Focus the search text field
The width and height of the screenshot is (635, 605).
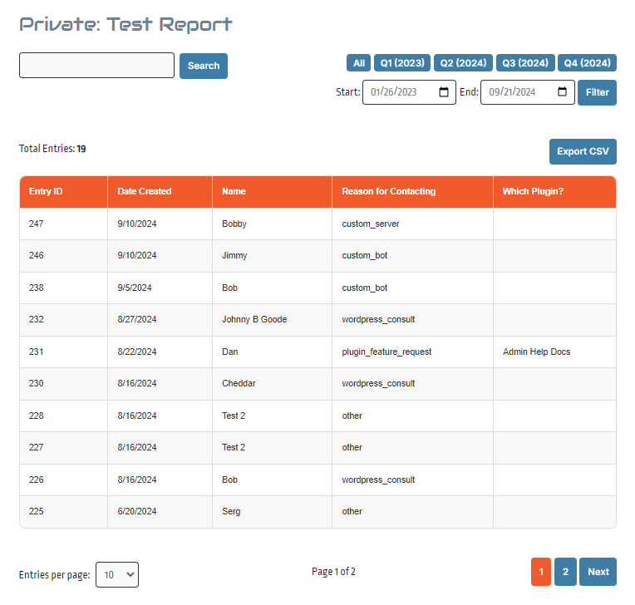point(96,66)
